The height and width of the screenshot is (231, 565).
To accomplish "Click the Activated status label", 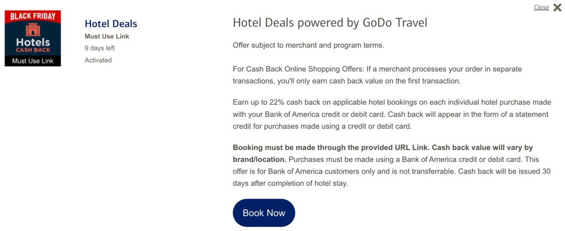I will pyautogui.click(x=98, y=60).
